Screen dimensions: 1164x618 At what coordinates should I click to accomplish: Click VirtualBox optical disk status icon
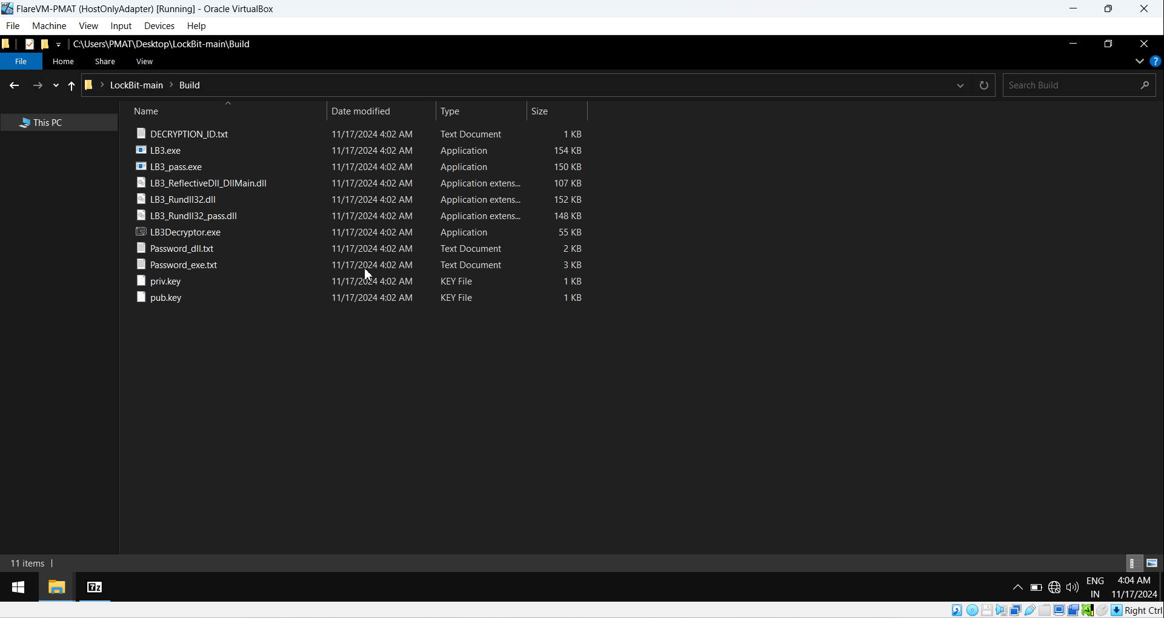(973, 610)
